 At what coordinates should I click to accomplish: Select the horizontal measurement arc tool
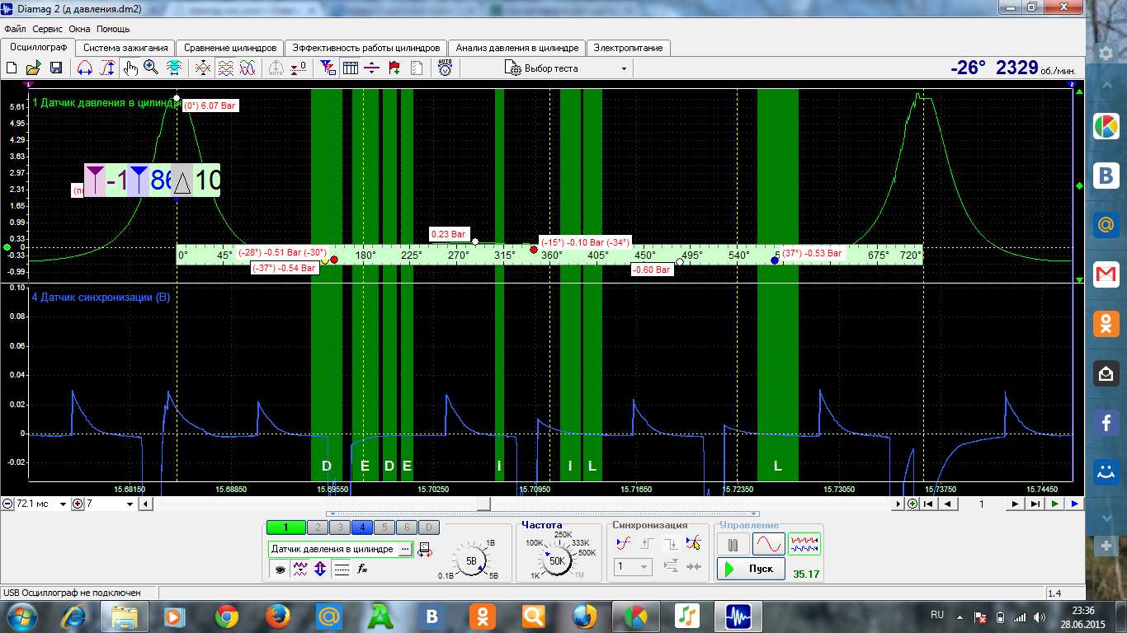[x=85, y=68]
